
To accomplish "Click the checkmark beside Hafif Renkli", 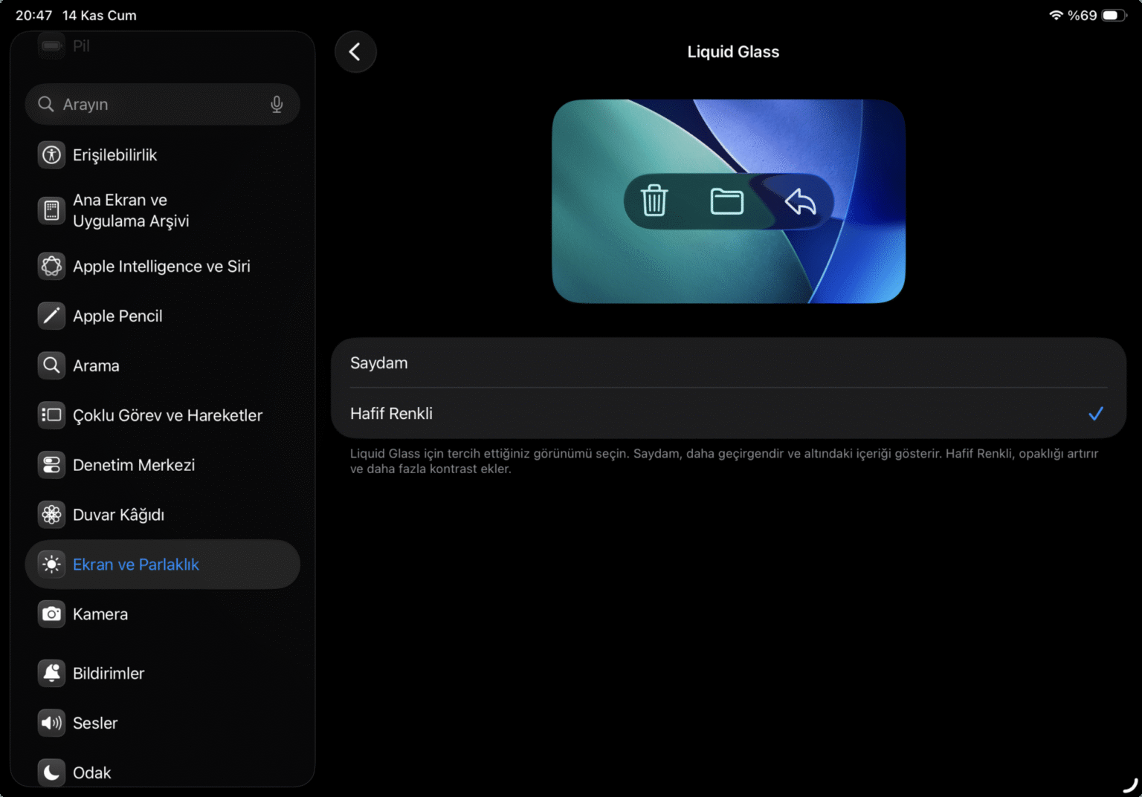I will [1096, 414].
